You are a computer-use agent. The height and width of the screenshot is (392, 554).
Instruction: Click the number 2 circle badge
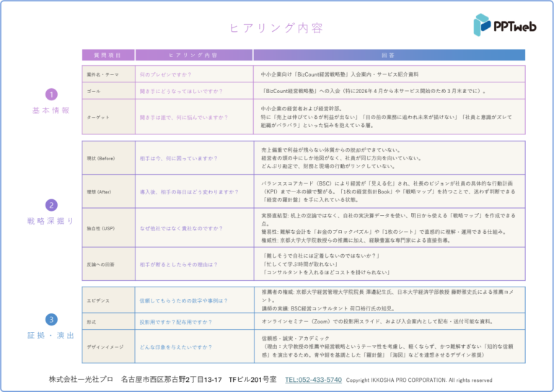point(52,205)
